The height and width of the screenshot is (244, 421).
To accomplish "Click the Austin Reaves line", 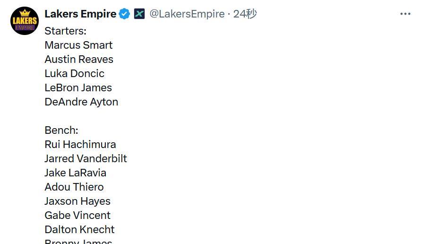I will tap(79, 60).
